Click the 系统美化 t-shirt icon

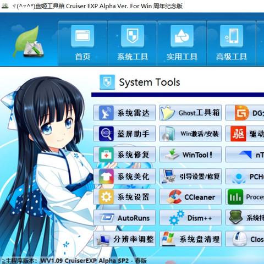(x=106, y=177)
